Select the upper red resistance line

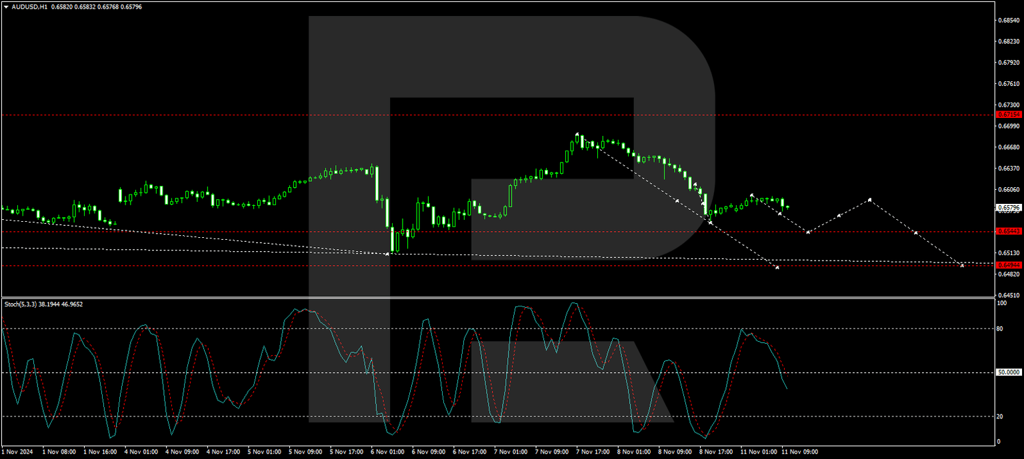467,114
